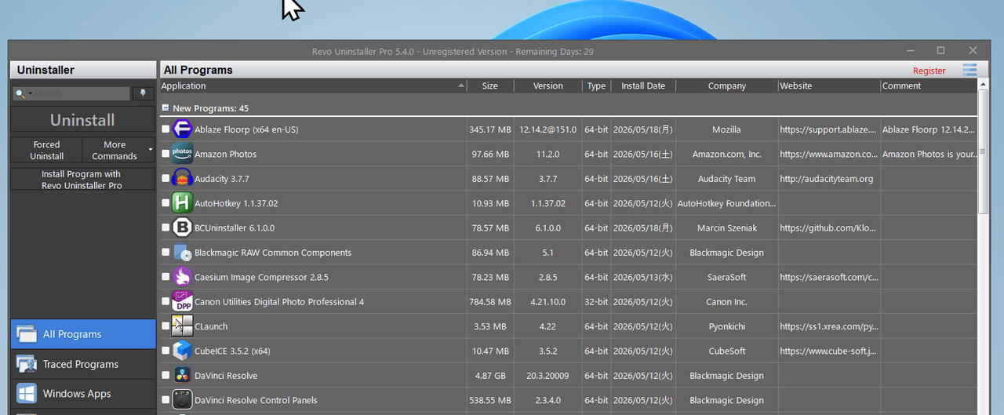
Task: Click the Canon DPP app icon
Action: click(x=182, y=302)
